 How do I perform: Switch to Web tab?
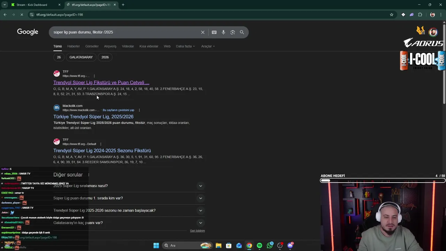pyautogui.click(x=167, y=46)
